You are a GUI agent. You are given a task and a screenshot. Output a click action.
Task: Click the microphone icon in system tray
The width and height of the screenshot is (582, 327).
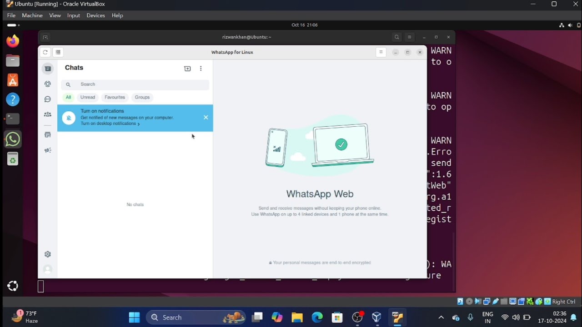[471, 317]
